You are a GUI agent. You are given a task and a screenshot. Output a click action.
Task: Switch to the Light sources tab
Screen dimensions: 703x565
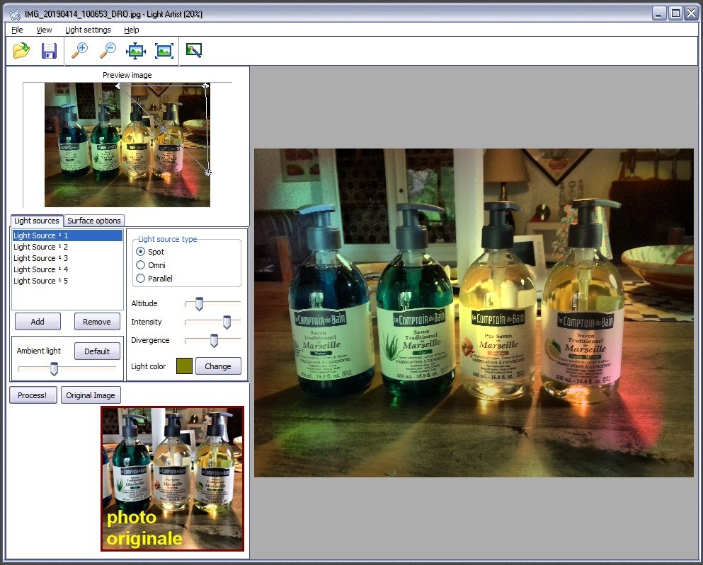click(37, 221)
